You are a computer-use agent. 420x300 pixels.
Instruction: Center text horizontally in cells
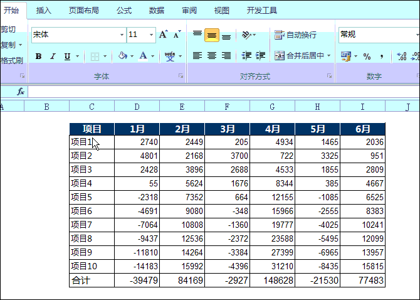pos(212,56)
